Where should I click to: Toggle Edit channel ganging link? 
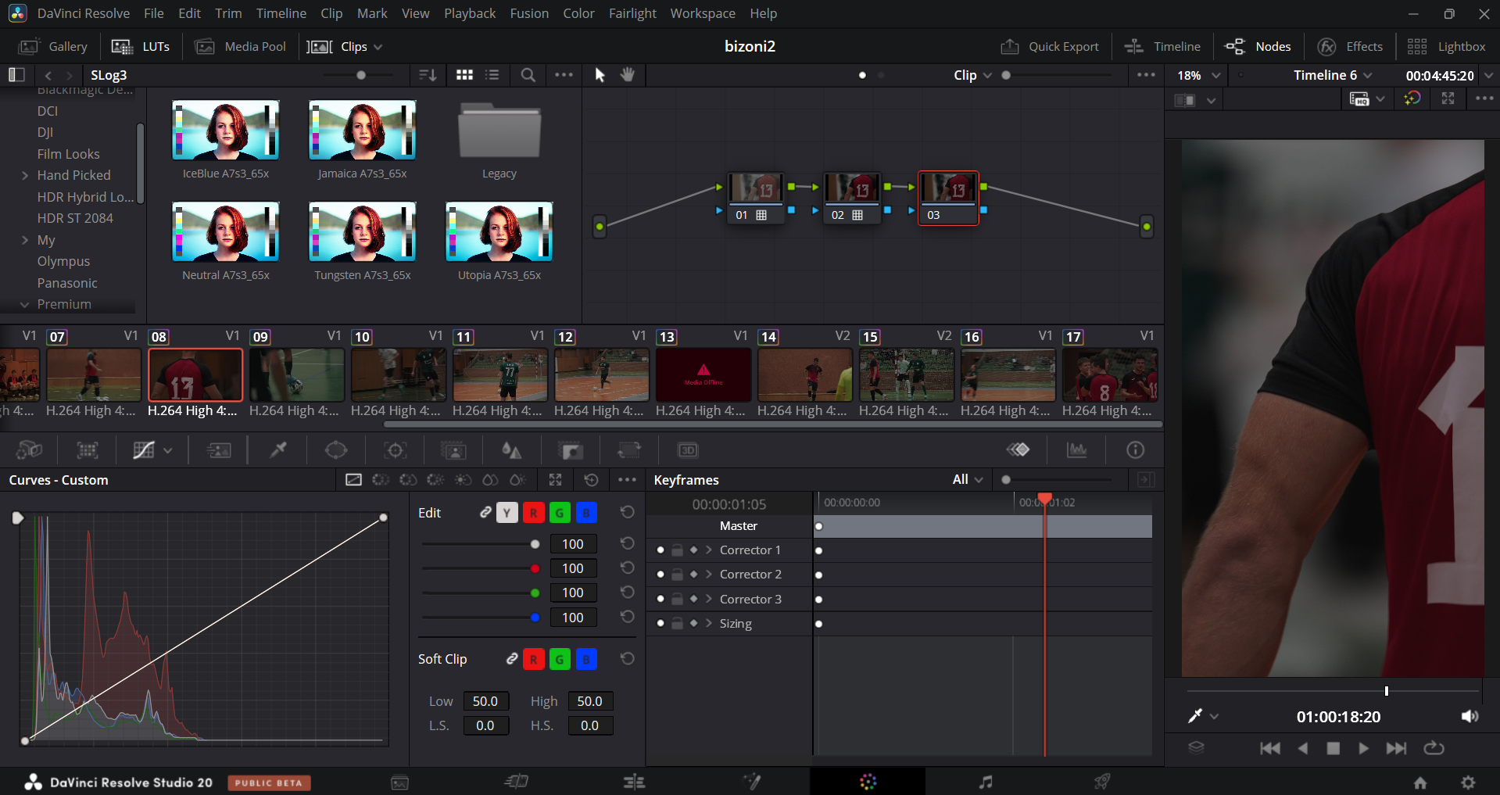[x=485, y=512]
